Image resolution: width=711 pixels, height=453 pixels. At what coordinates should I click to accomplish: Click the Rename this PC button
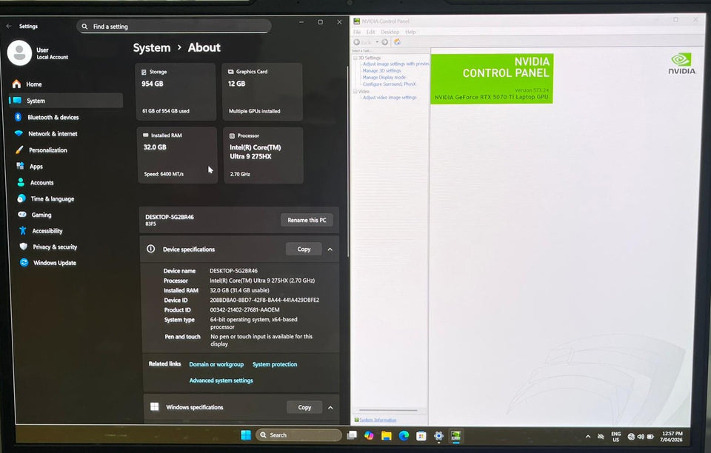[x=305, y=220]
